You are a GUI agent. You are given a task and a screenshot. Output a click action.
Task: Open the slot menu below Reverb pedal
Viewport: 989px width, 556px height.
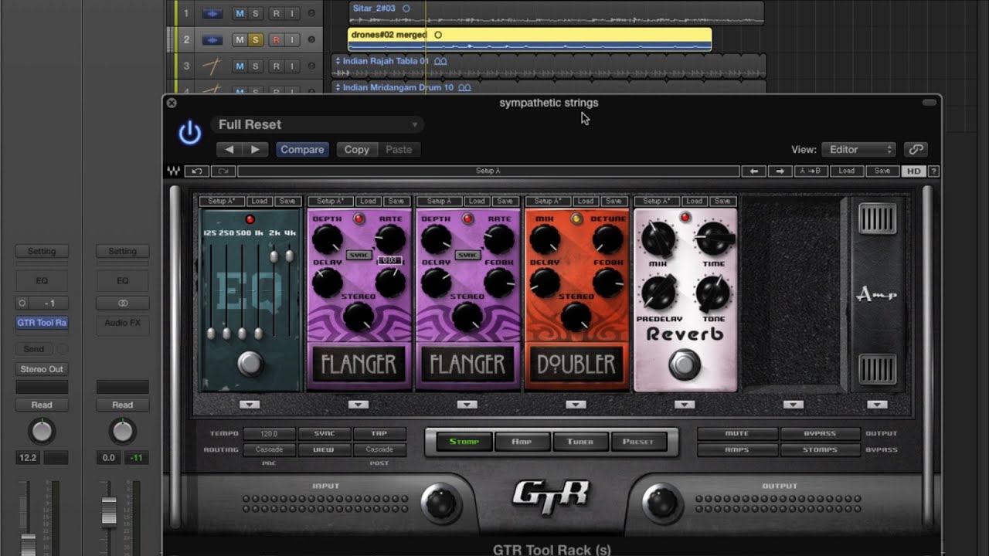685,405
